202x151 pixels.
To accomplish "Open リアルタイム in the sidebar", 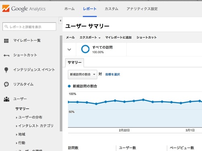I will (23, 84).
